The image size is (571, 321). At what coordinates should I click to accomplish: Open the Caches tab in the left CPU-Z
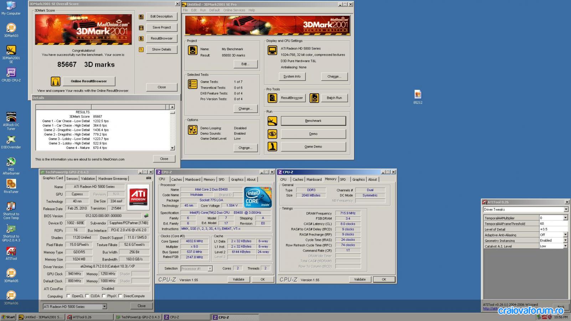(x=176, y=180)
